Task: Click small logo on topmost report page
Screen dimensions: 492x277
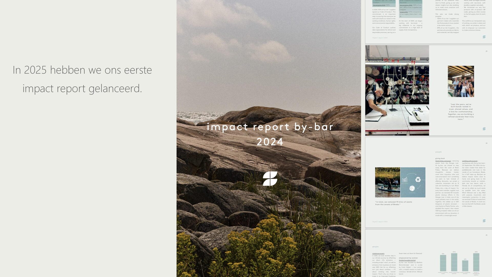Action: [484, 37]
